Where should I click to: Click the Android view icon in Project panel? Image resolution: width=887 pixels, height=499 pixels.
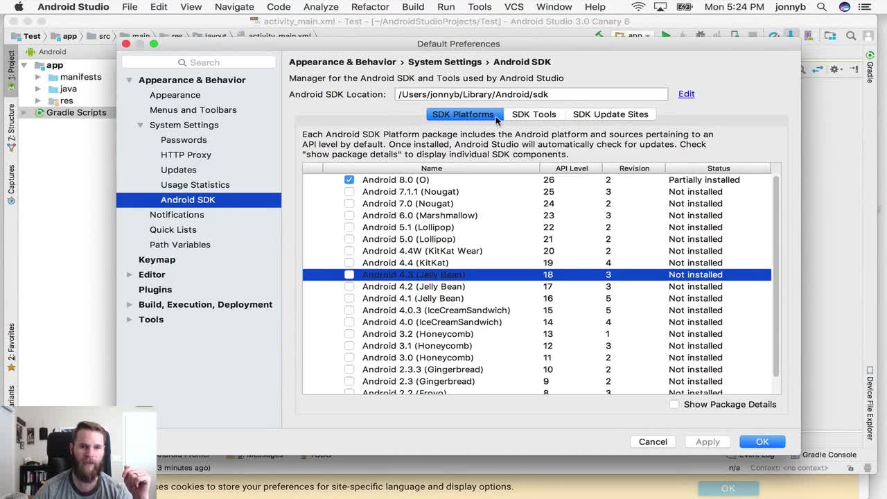[x=30, y=51]
